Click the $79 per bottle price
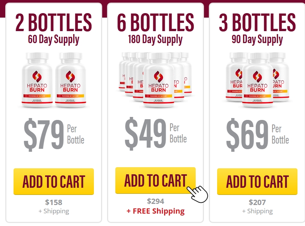 point(54,135)
